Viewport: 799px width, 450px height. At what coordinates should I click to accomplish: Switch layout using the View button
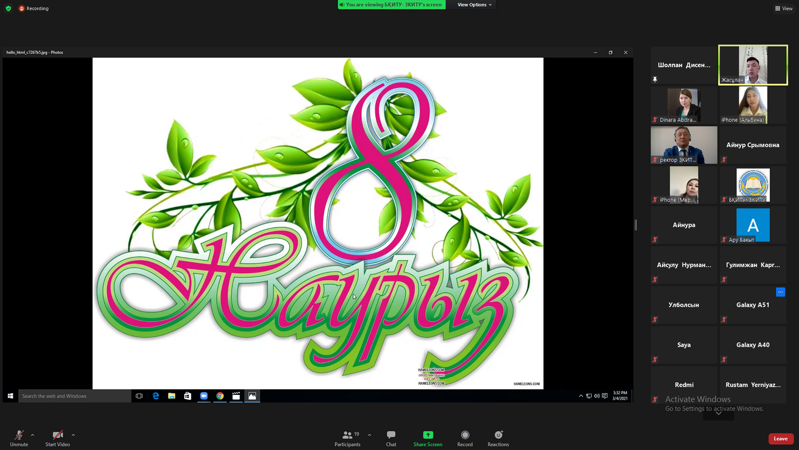[784, 8]
